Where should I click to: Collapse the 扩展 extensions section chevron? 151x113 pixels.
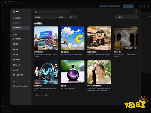tap(28, 81)
